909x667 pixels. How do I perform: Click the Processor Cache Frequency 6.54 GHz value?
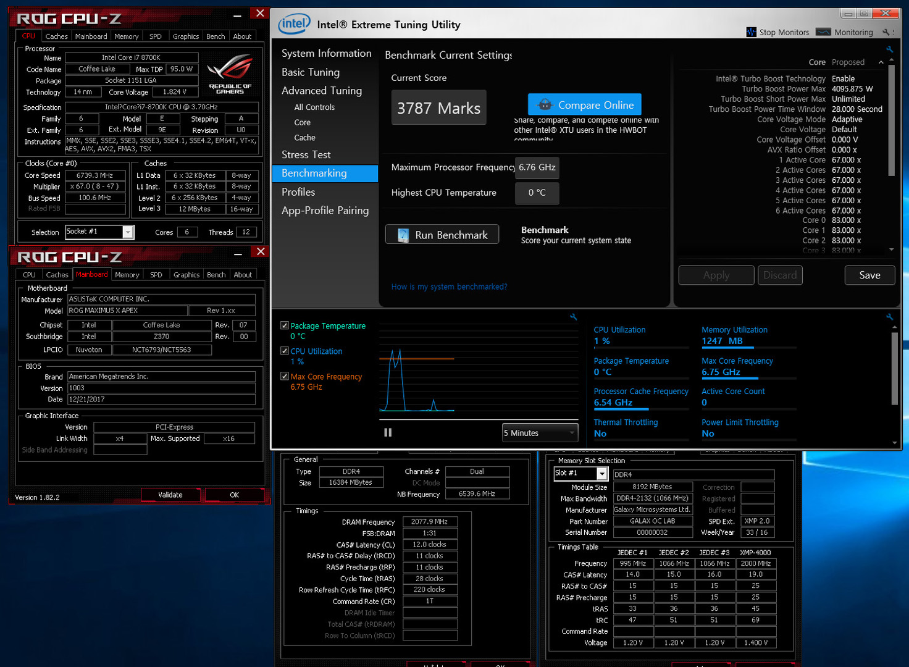(x=613, y=402)
